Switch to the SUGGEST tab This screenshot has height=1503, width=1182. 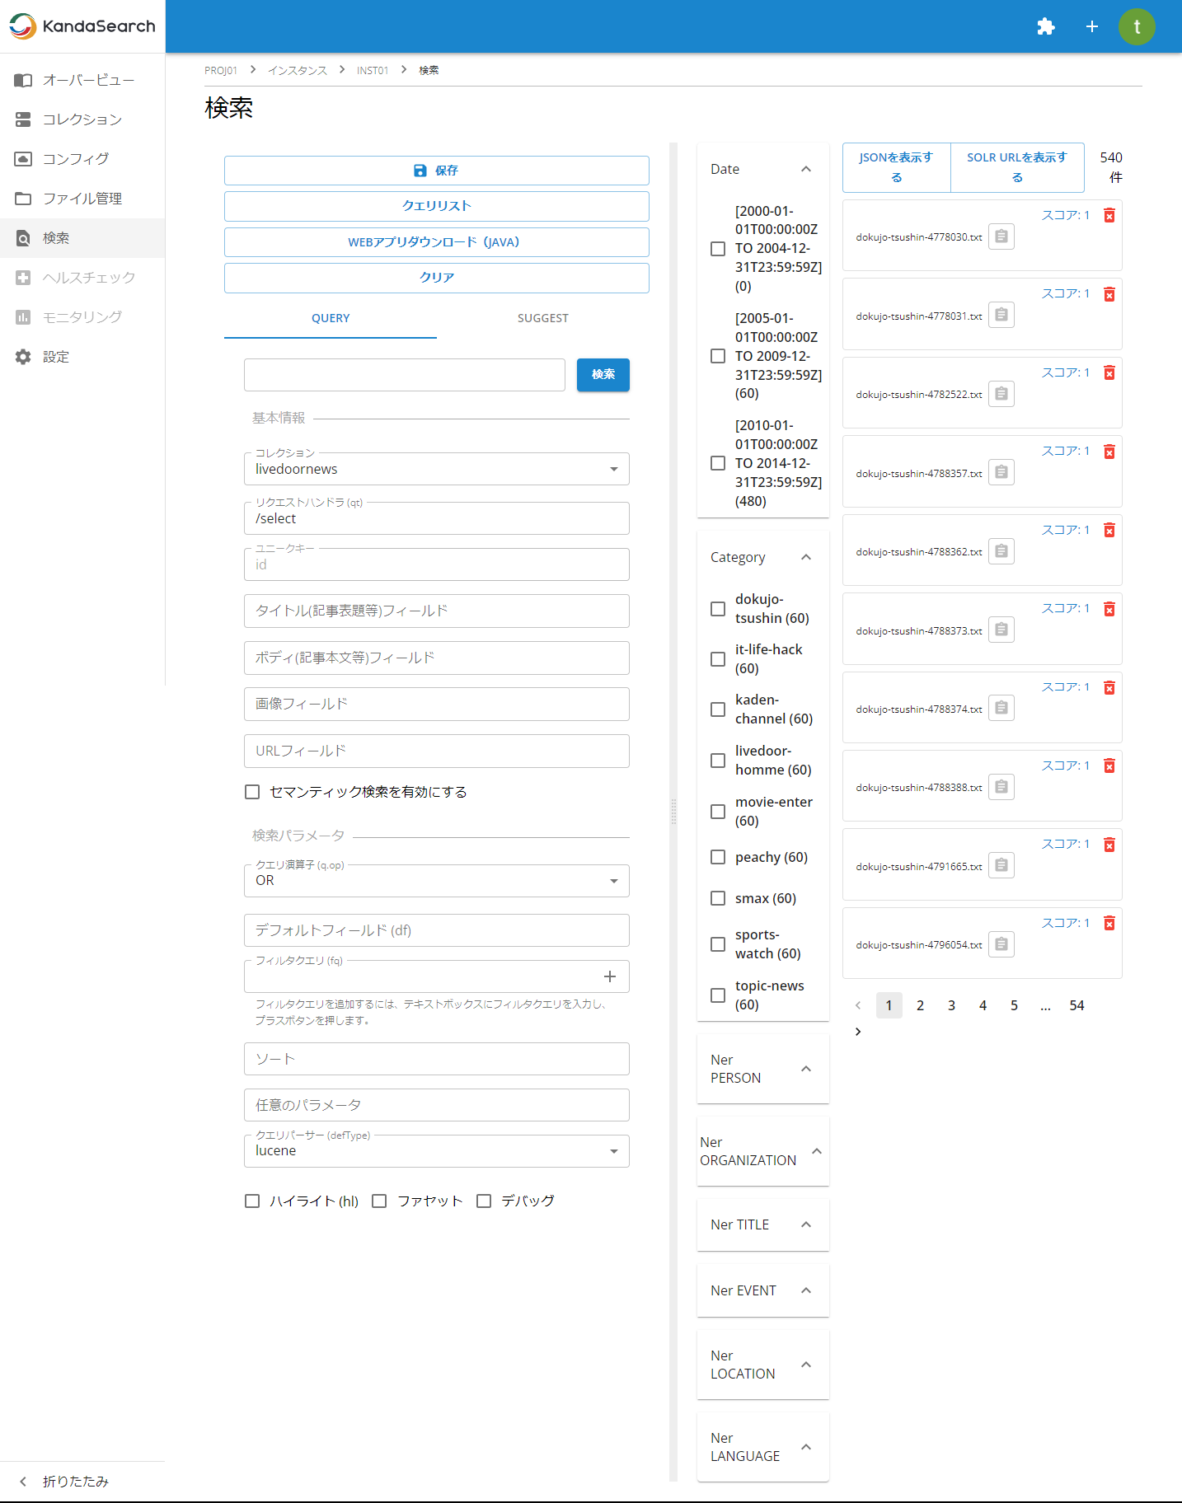(543, 318)
